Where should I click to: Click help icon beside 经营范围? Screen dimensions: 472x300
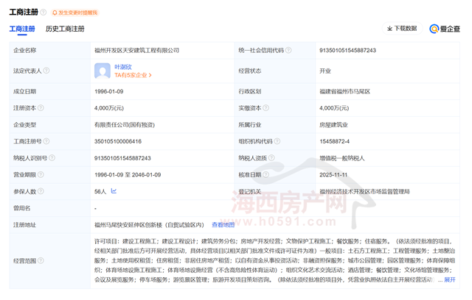tap(40, 260)
